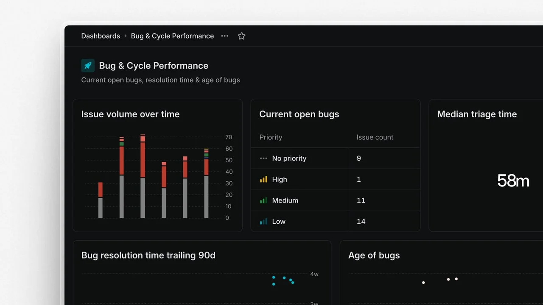Click issue count value 14

pyautogui.click(x=361, y=222)
